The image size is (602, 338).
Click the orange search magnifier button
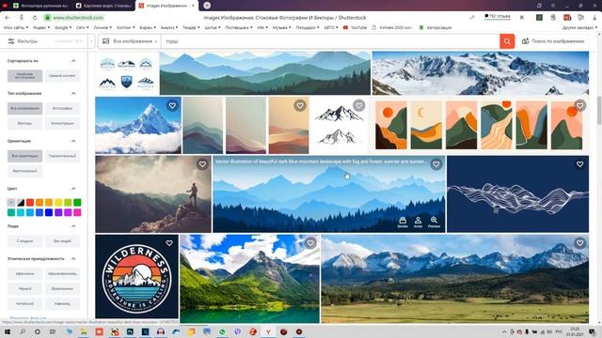pos(507,41)
